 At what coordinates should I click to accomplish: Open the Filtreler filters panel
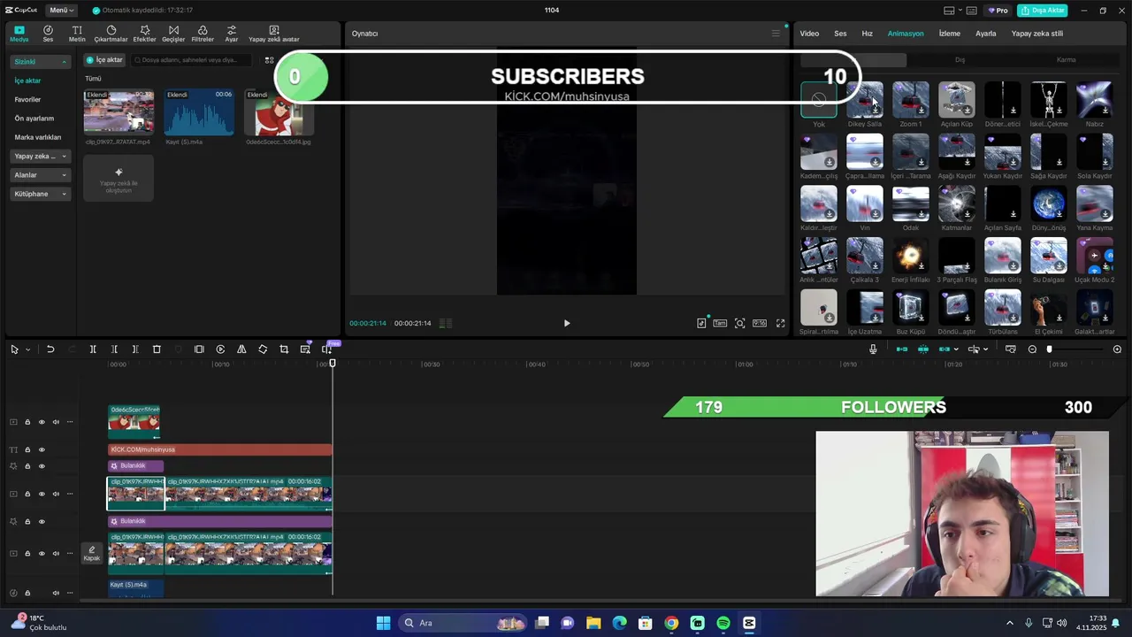point(203,34)
